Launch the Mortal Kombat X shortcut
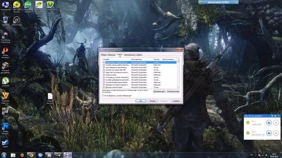282x158 pixels. click(5, 53)
